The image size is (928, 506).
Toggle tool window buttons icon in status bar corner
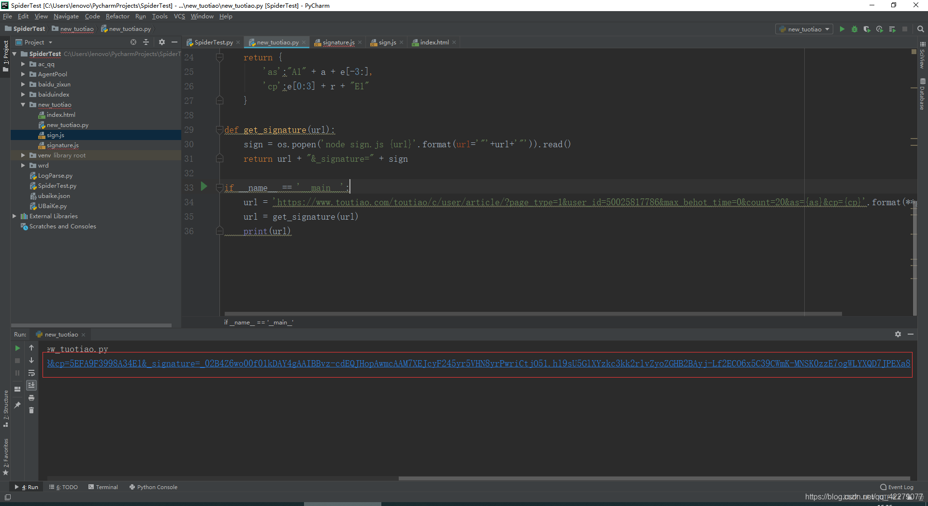7,497
